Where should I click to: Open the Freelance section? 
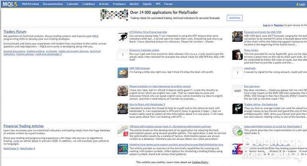[x=119, y=4]
